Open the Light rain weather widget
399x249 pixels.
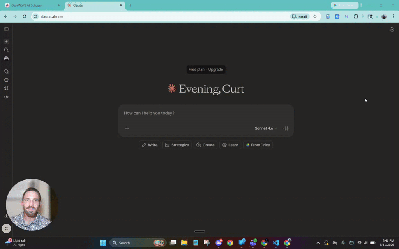16,243
